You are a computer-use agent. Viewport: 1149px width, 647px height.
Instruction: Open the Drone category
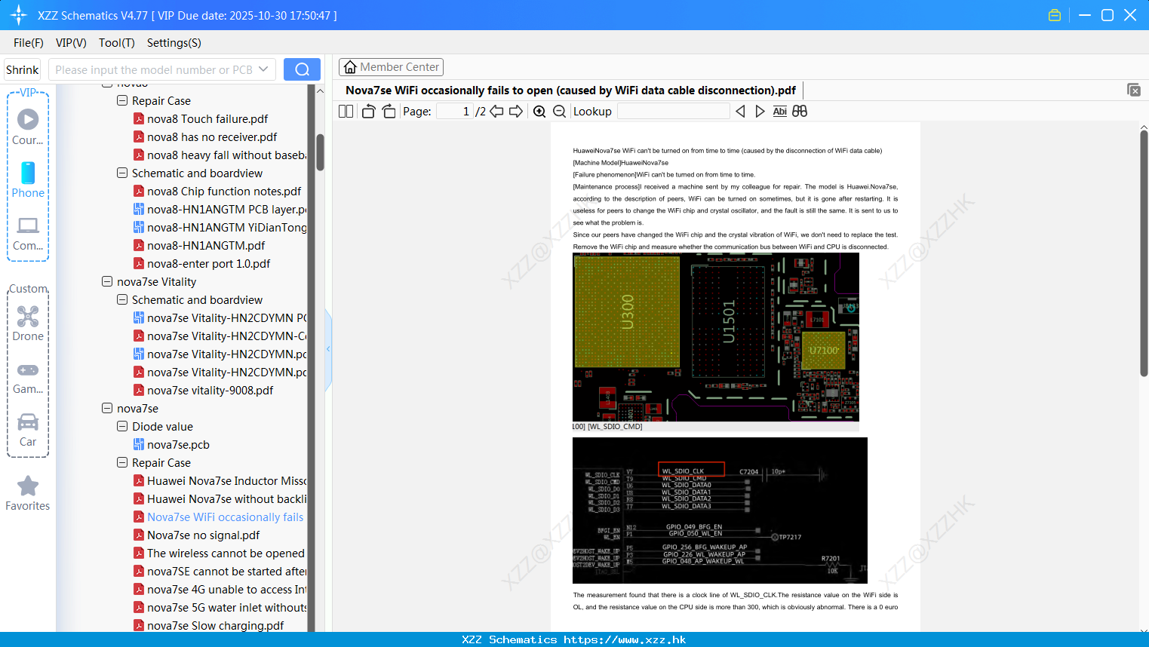click(28, 323)
